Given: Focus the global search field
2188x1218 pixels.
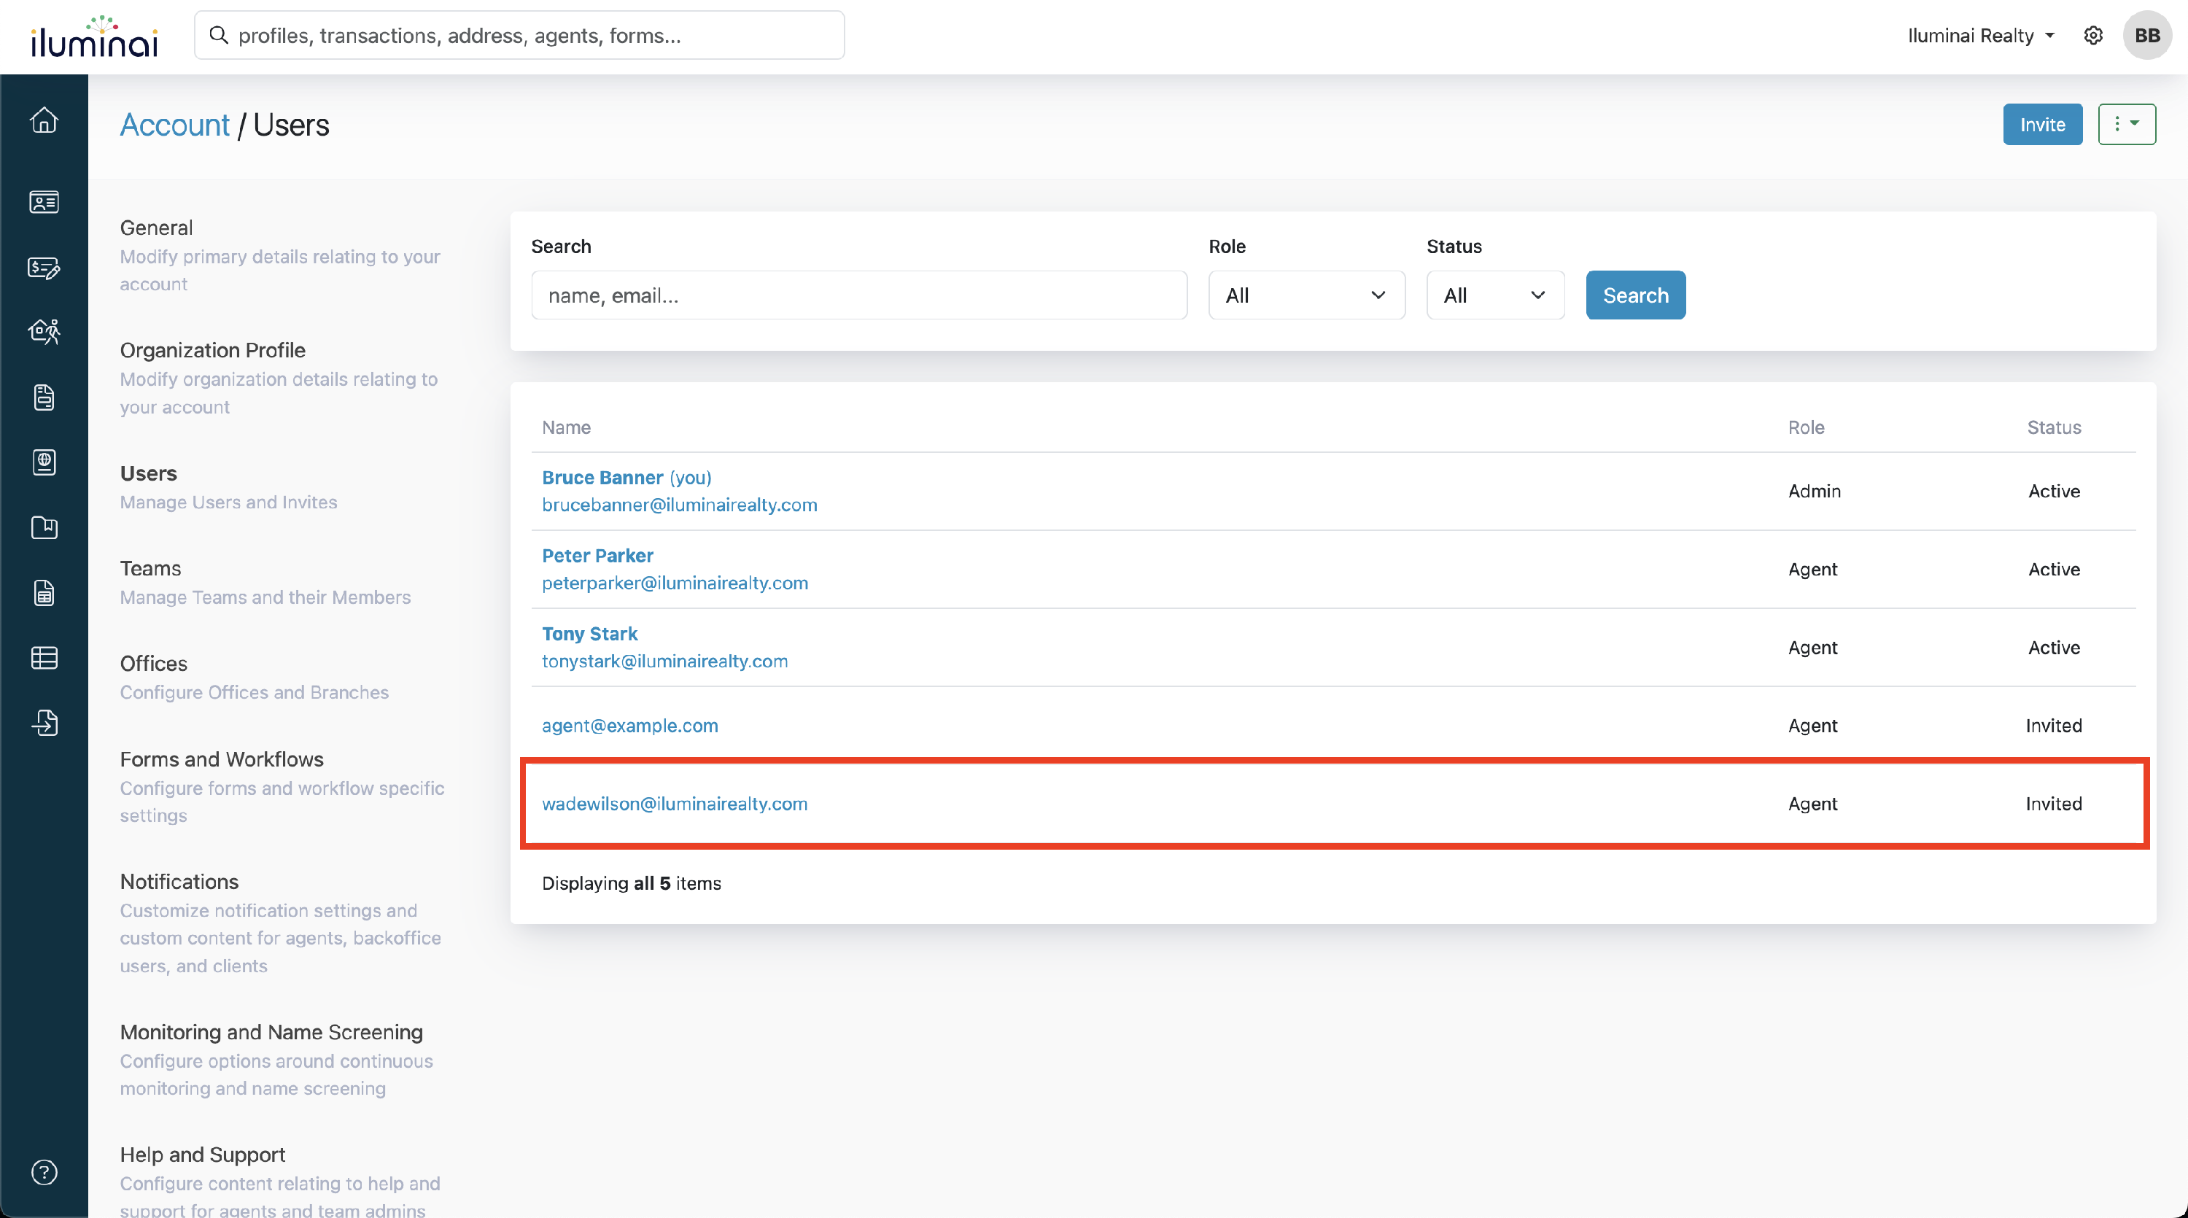Looking at the screenshot, I should click(x=519, y=35).
